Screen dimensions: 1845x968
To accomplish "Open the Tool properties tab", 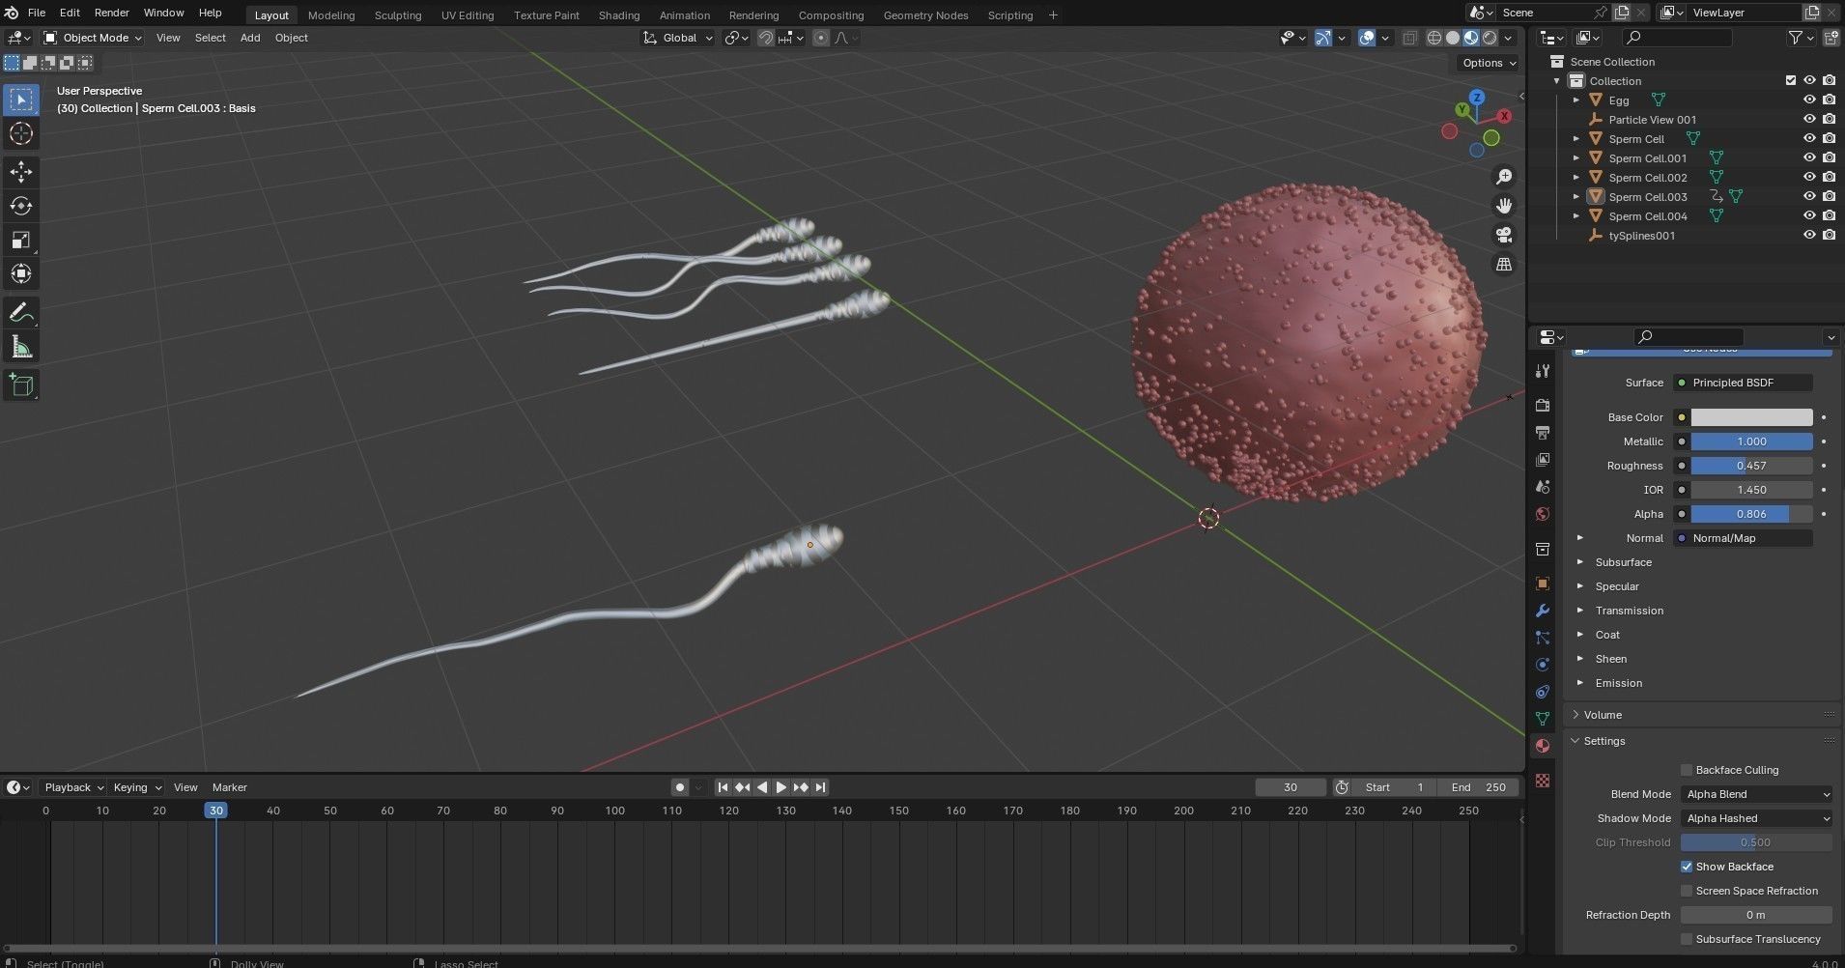I will click(1543, 371).
